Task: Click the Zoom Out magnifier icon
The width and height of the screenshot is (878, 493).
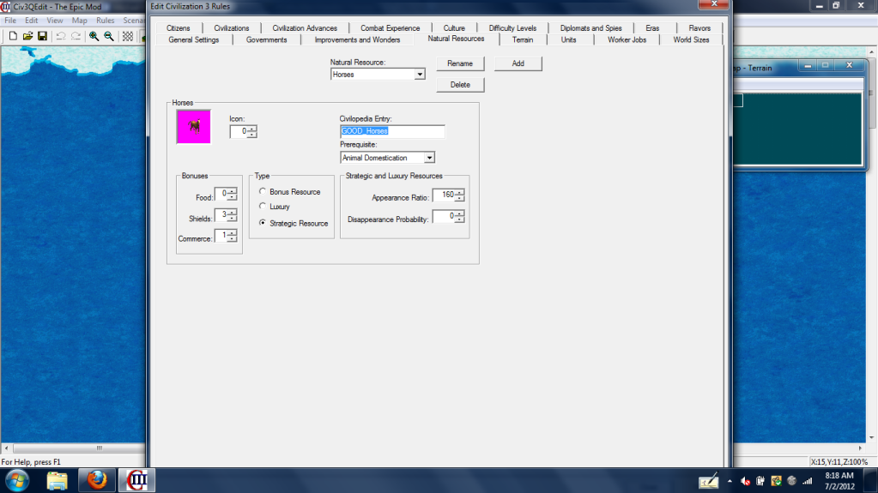Action: 109,36
